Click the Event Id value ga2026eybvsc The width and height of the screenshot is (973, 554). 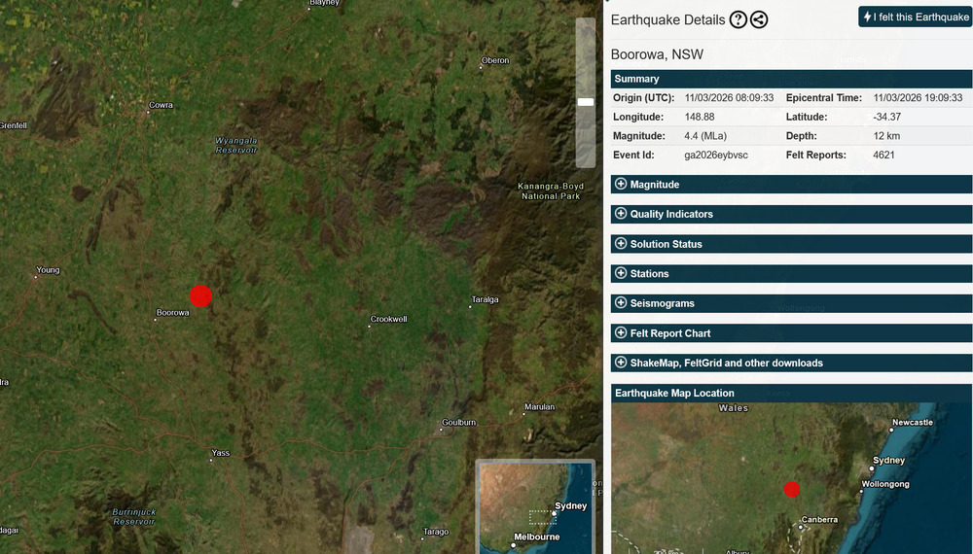pos(716,156)
